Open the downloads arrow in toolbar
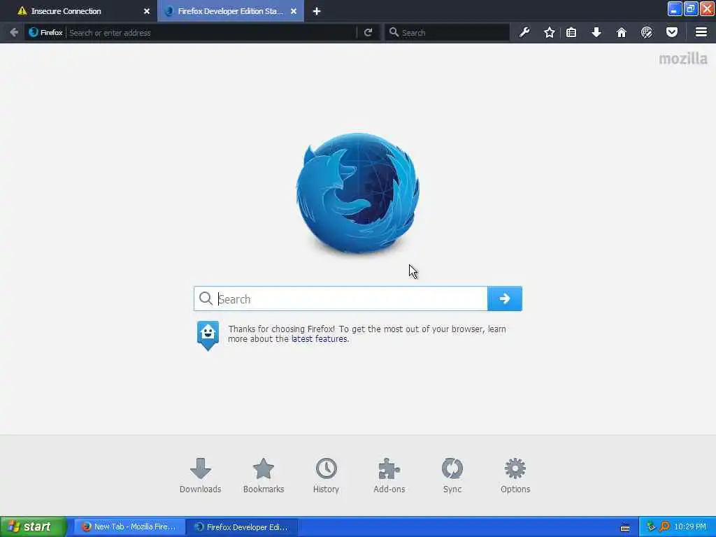This screenshot has width=716, height=537. point(596,32)
